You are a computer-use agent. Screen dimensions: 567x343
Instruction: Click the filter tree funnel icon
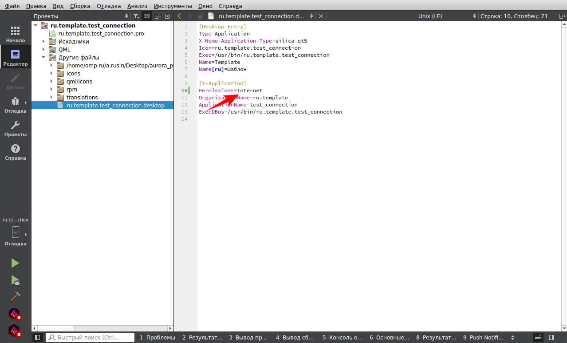pyautogui.click(x=136, y=16)
